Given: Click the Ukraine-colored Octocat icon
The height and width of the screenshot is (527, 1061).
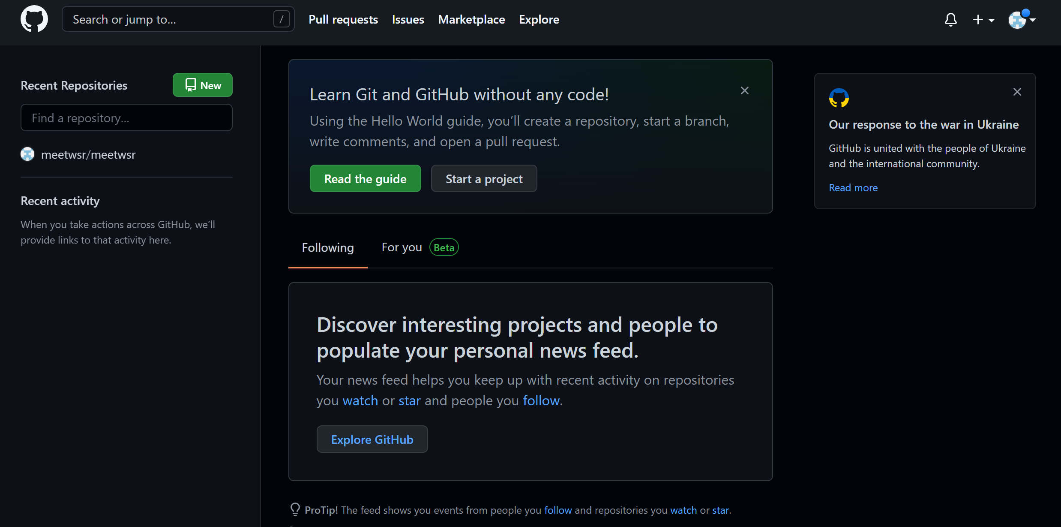Looking at the screenshot, I should pos(839,98).
